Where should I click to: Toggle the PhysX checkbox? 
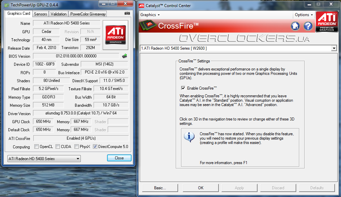click(x=76, y=147)
